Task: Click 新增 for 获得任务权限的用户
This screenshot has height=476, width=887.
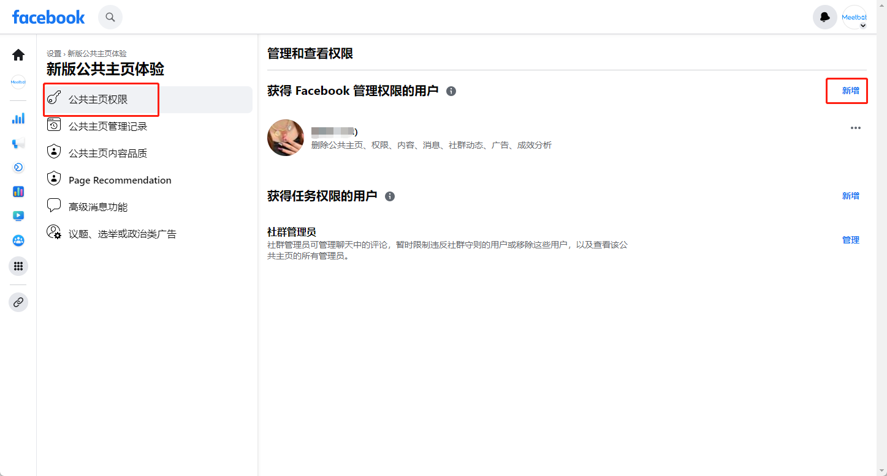Action: 851,196
